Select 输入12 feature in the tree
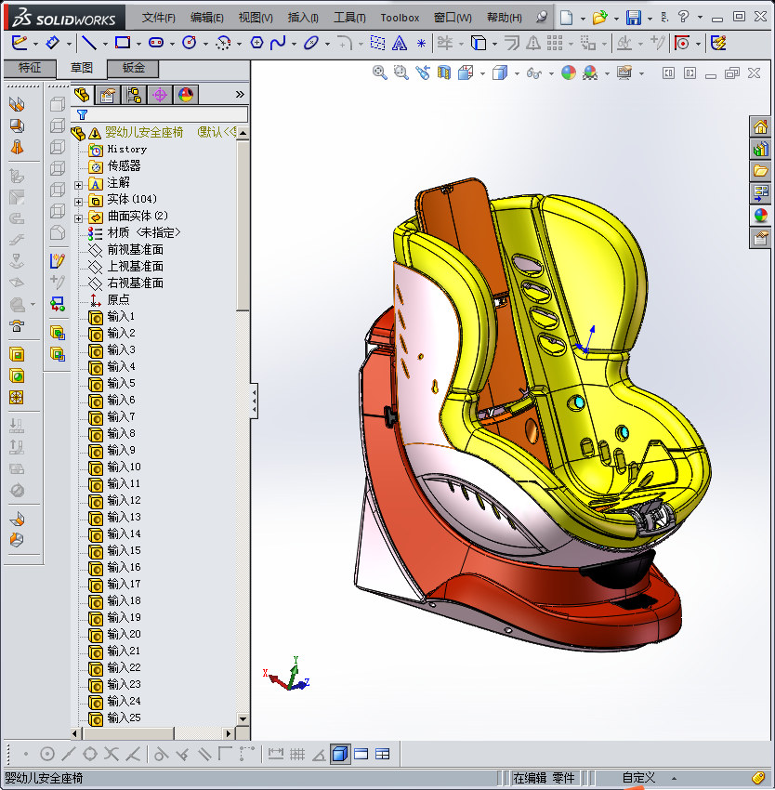Viewport: 775px width, 790px height. coord(124,500)
